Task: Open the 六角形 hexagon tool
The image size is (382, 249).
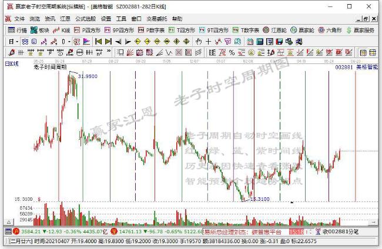Action: (x=330, y=30)
